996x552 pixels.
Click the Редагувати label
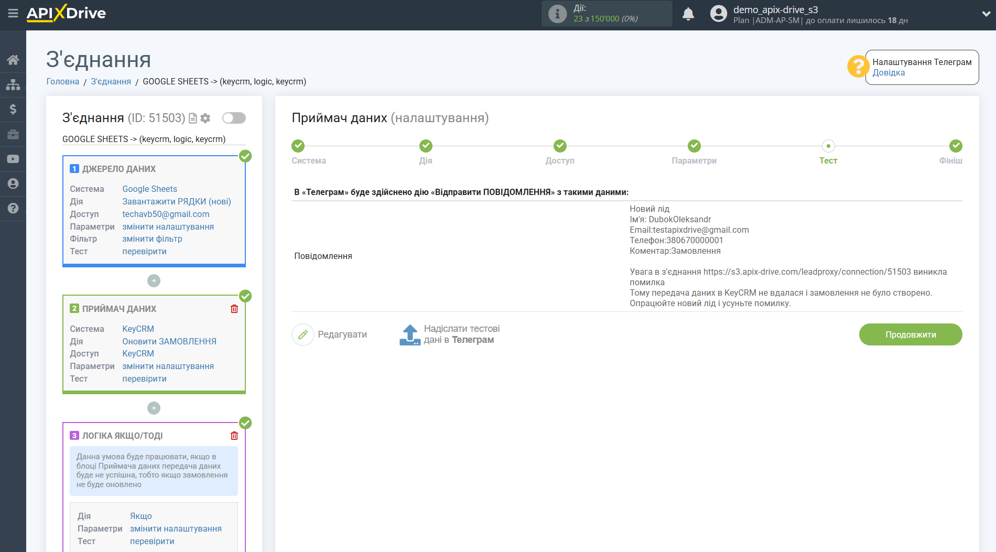(342, 334)
